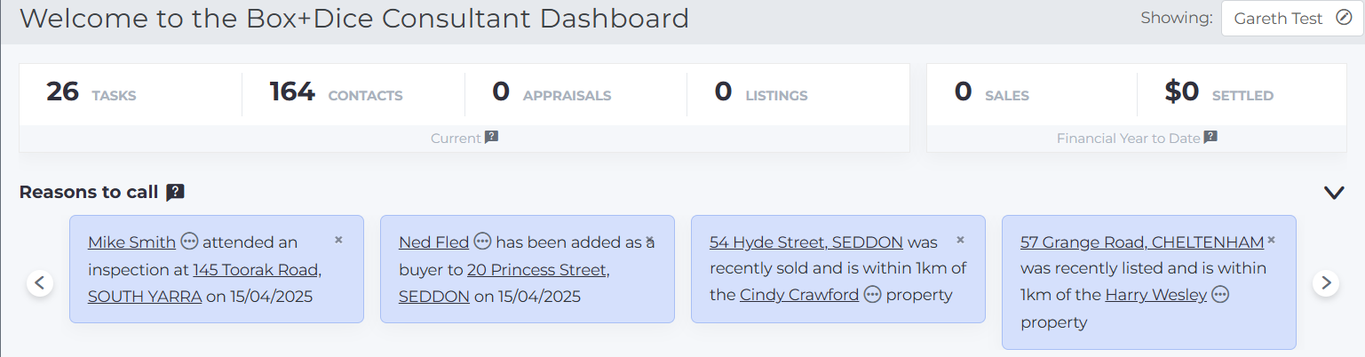Open the Gareth Test consultant selector
The image size is (1365, 357).
(1292, 19)
